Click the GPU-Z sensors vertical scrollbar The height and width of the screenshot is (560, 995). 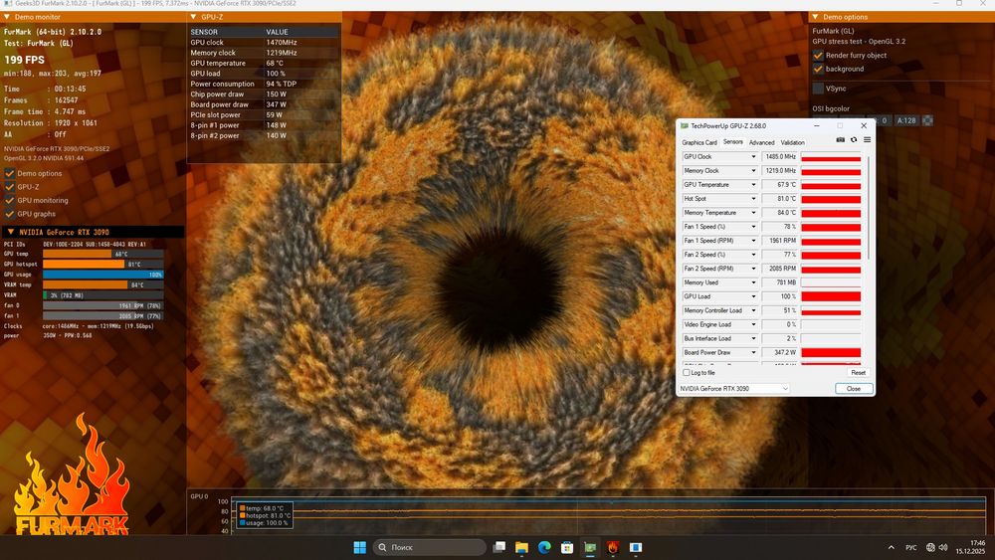click(x=868, y=207)
